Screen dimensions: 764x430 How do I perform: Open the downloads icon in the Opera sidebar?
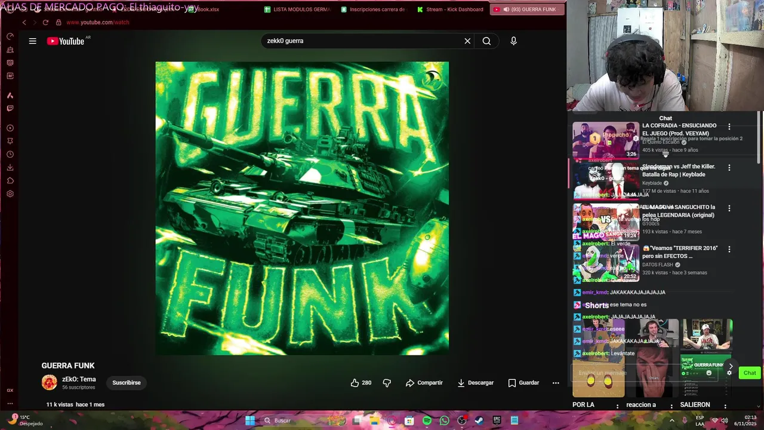point(10,168)
